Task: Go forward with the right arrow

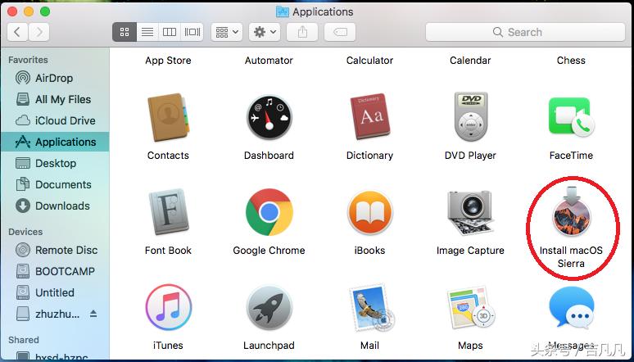Action: (39, 32)
